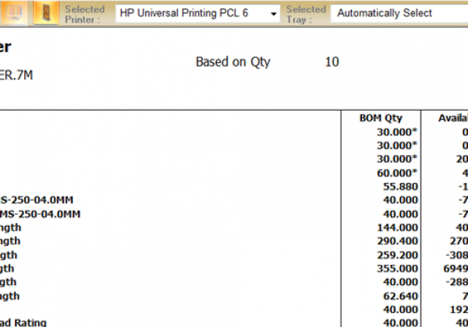Select the BOM Qty value 55.880
The height and width of the screenshot is (327, 468).
(x=401, y=187)
